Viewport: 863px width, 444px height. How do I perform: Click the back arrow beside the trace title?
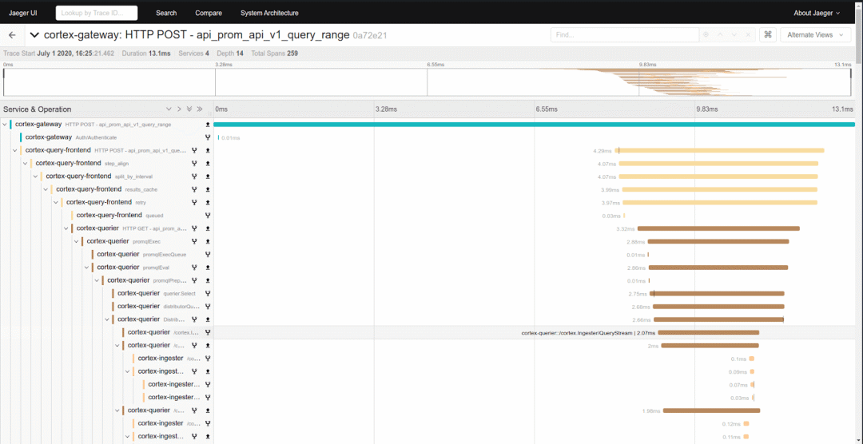click(12, 35)
